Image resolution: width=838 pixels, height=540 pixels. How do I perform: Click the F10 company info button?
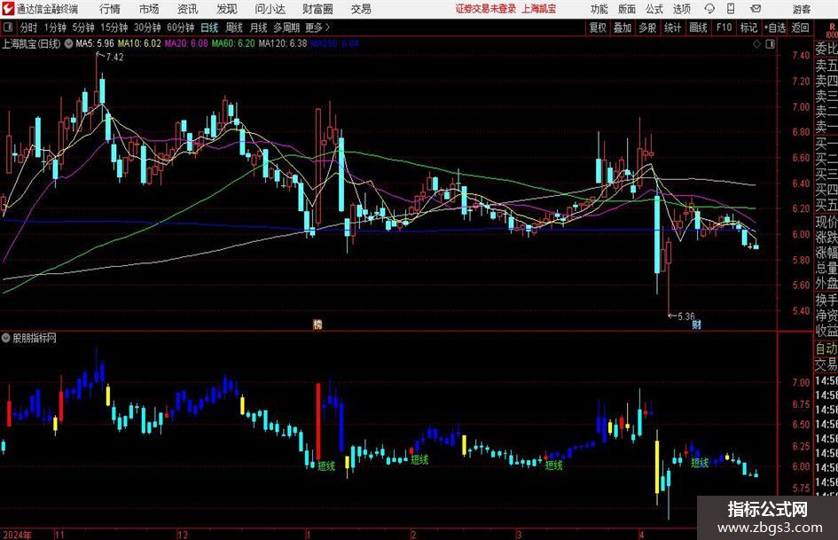coord(724,27)
